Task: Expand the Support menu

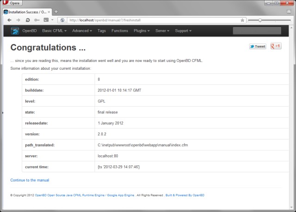Action: pos(183,31)
